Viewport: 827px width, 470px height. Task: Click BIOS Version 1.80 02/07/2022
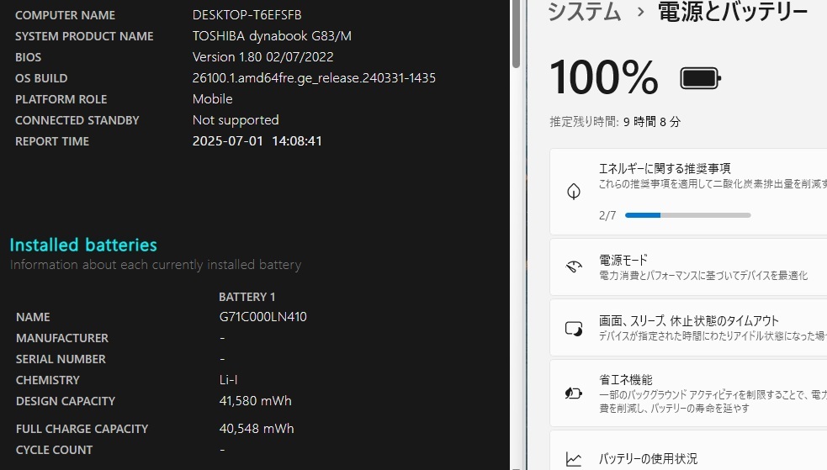tap(262, 57)
